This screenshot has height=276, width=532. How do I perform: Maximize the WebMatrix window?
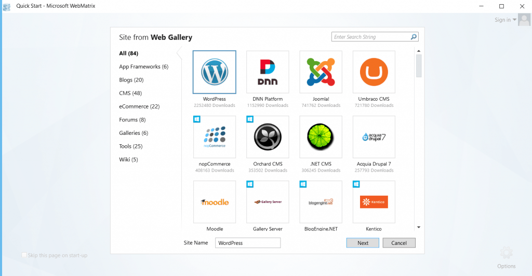[501, 6]
